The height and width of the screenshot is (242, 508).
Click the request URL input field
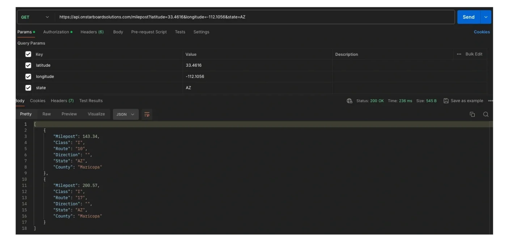[253, 17]
